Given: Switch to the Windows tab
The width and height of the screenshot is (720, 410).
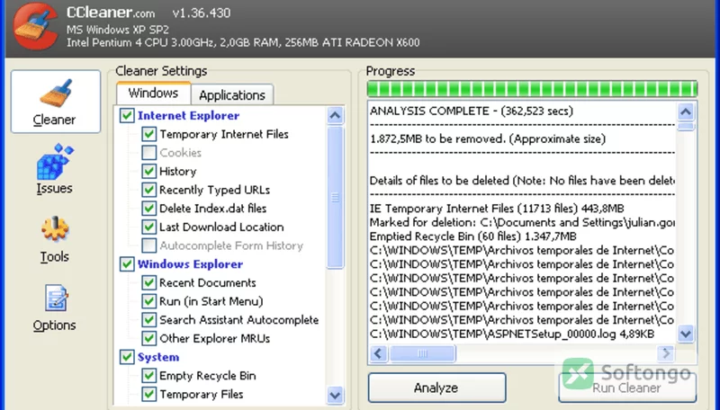Looking at the screenshot, I should pyautogui.click(x=153, y=94).
